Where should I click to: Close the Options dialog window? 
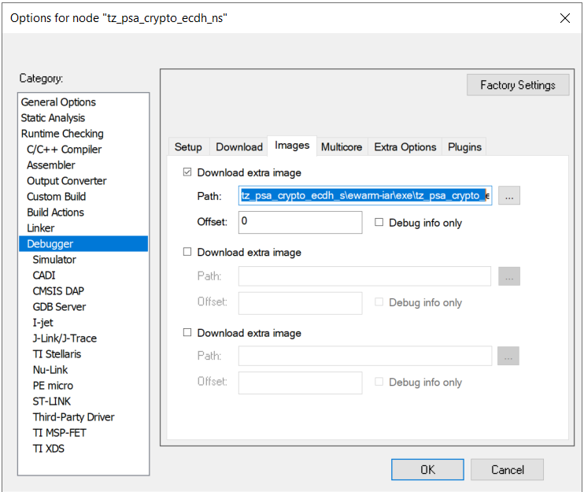(563, 18)
